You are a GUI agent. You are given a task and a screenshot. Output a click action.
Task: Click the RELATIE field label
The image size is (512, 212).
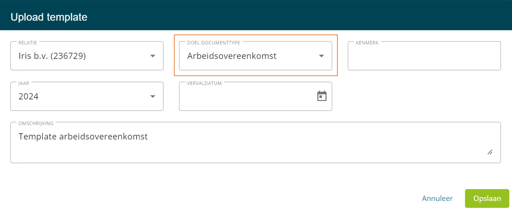[x=27, y=43]
